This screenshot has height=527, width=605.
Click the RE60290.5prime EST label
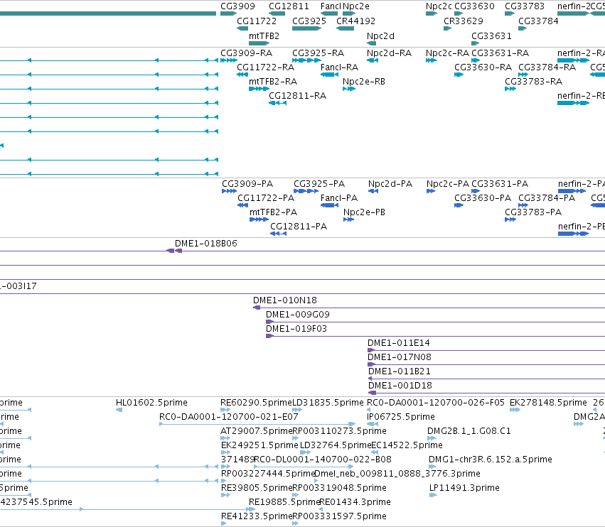coord(256,403)
